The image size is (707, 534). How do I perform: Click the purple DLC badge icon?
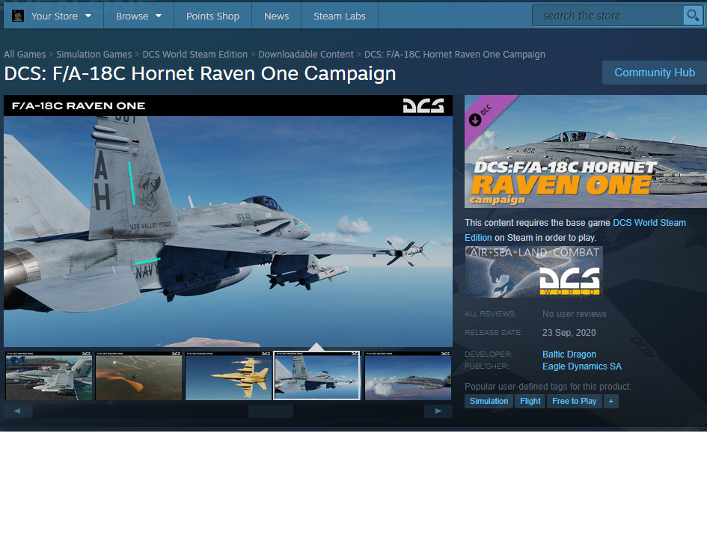point(475,120)
